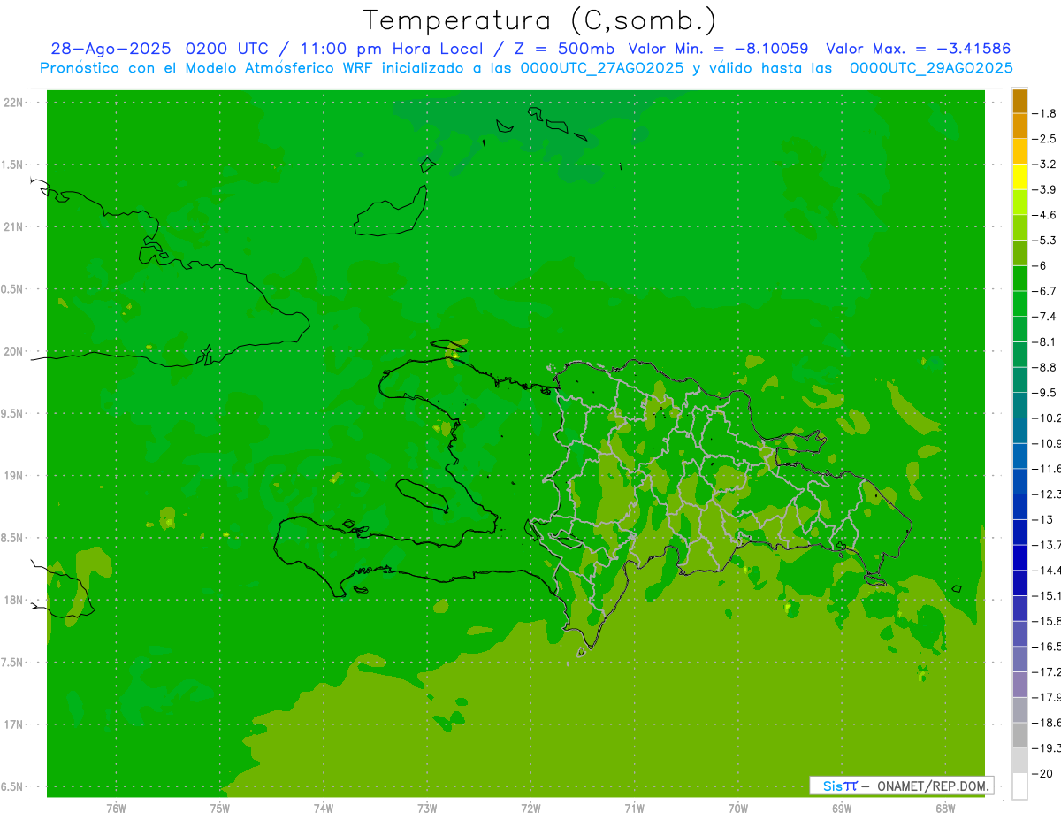Click the gray swatch between -18.6 and -19.3
Screen dimensions: 1061x820
tap(1019, 735)
